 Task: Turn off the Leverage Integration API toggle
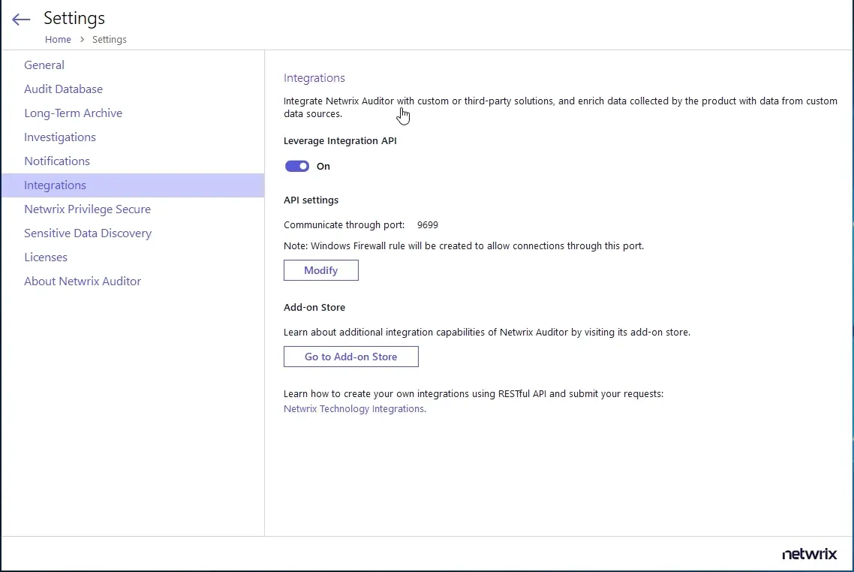(x=296, y=166)
